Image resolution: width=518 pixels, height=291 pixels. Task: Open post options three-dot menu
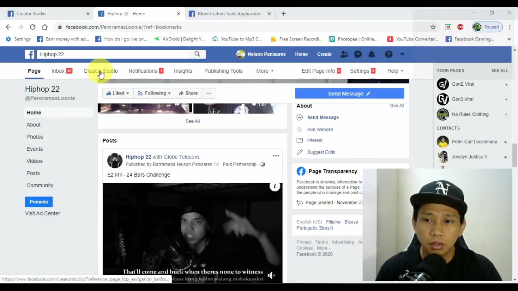pos(276,156)
